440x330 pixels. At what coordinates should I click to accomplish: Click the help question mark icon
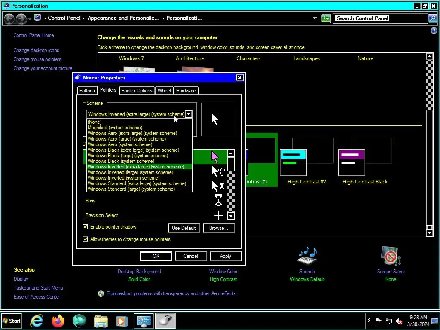(x=434, y=31)
